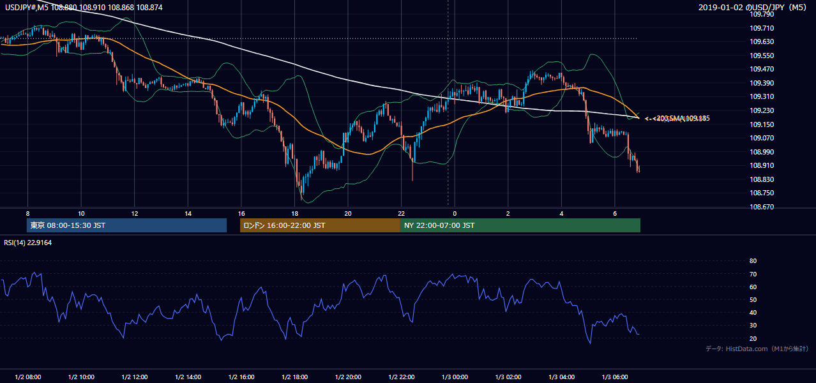Click price axis value 109.310
Viewport: 816px width, 383px height.
(762, 96)
